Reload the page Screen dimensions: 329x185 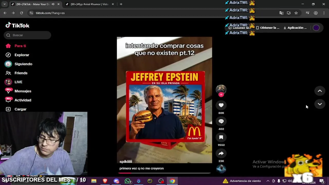22,13
